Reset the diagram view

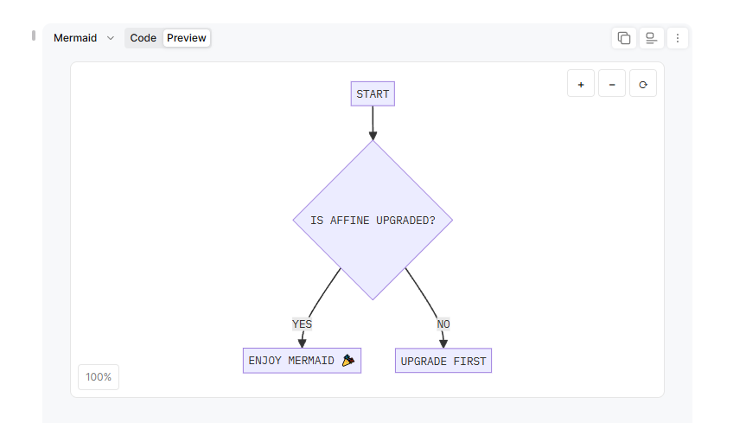pyautogui.click(x=643, y=84)
